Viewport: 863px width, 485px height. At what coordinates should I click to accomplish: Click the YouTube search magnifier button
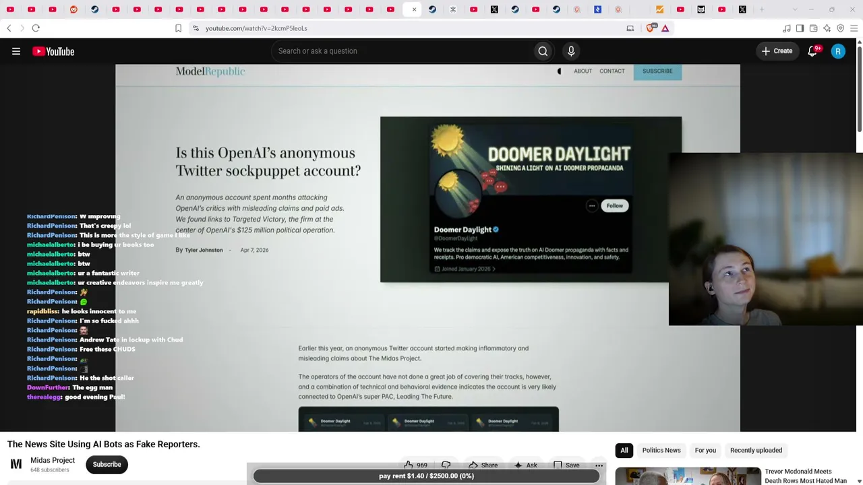click(543, 51)
